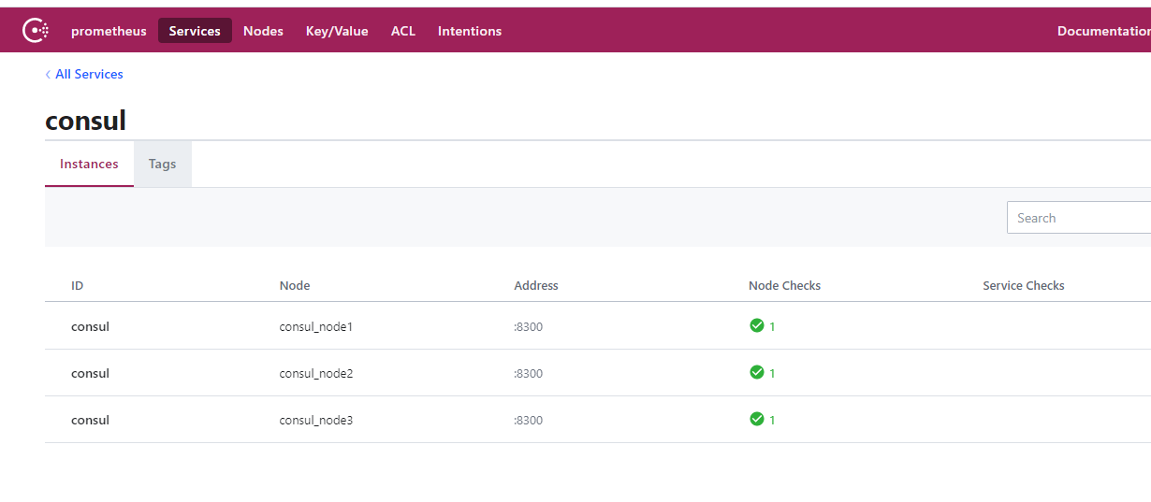The height and width of the screenshot is (502, 1151).
Task: Switch to the Tags tab
Action: [x=162, y=164]
